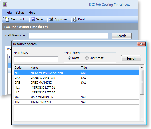Open the File menu
Viewport: 151px width, 129px height.
point(9,13)
